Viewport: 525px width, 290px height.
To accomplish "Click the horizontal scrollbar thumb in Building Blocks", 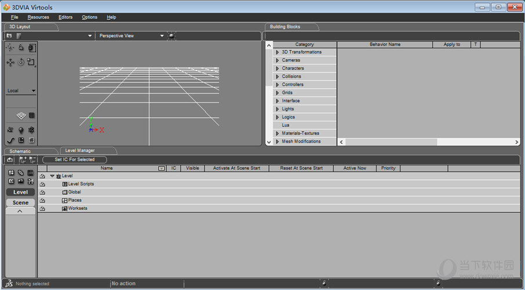I will tap(391, 142).
